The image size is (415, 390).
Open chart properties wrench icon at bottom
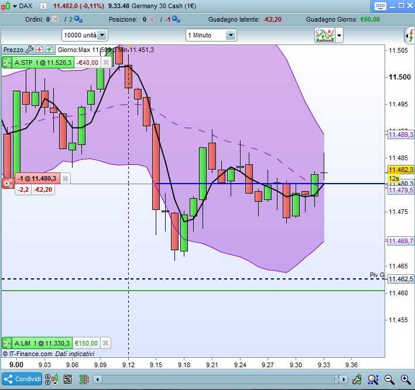[x=357, y=379]
